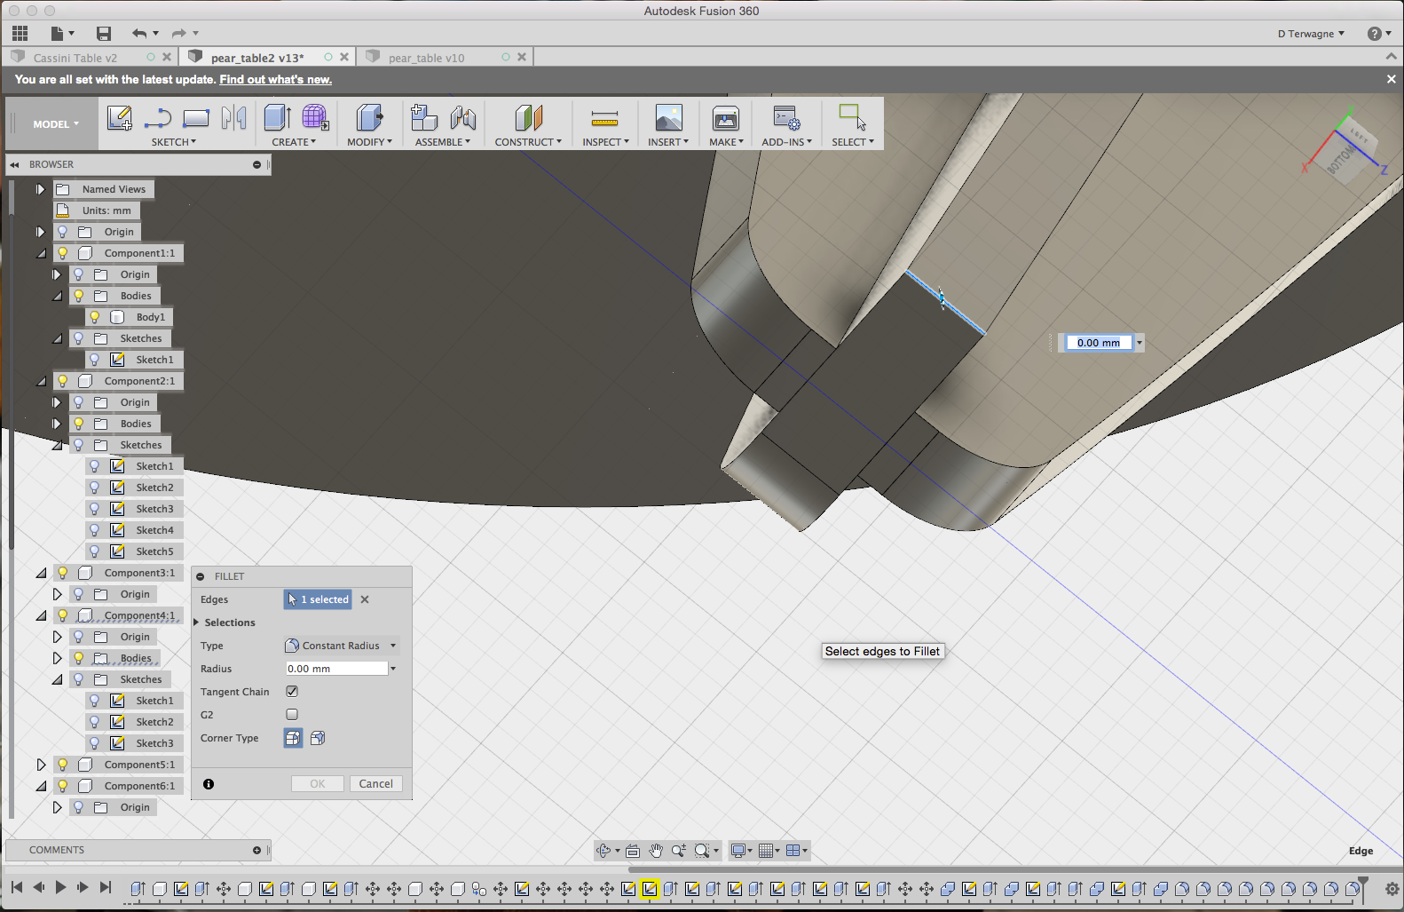
Task: Play the timeline
Action: click(60, 887)
